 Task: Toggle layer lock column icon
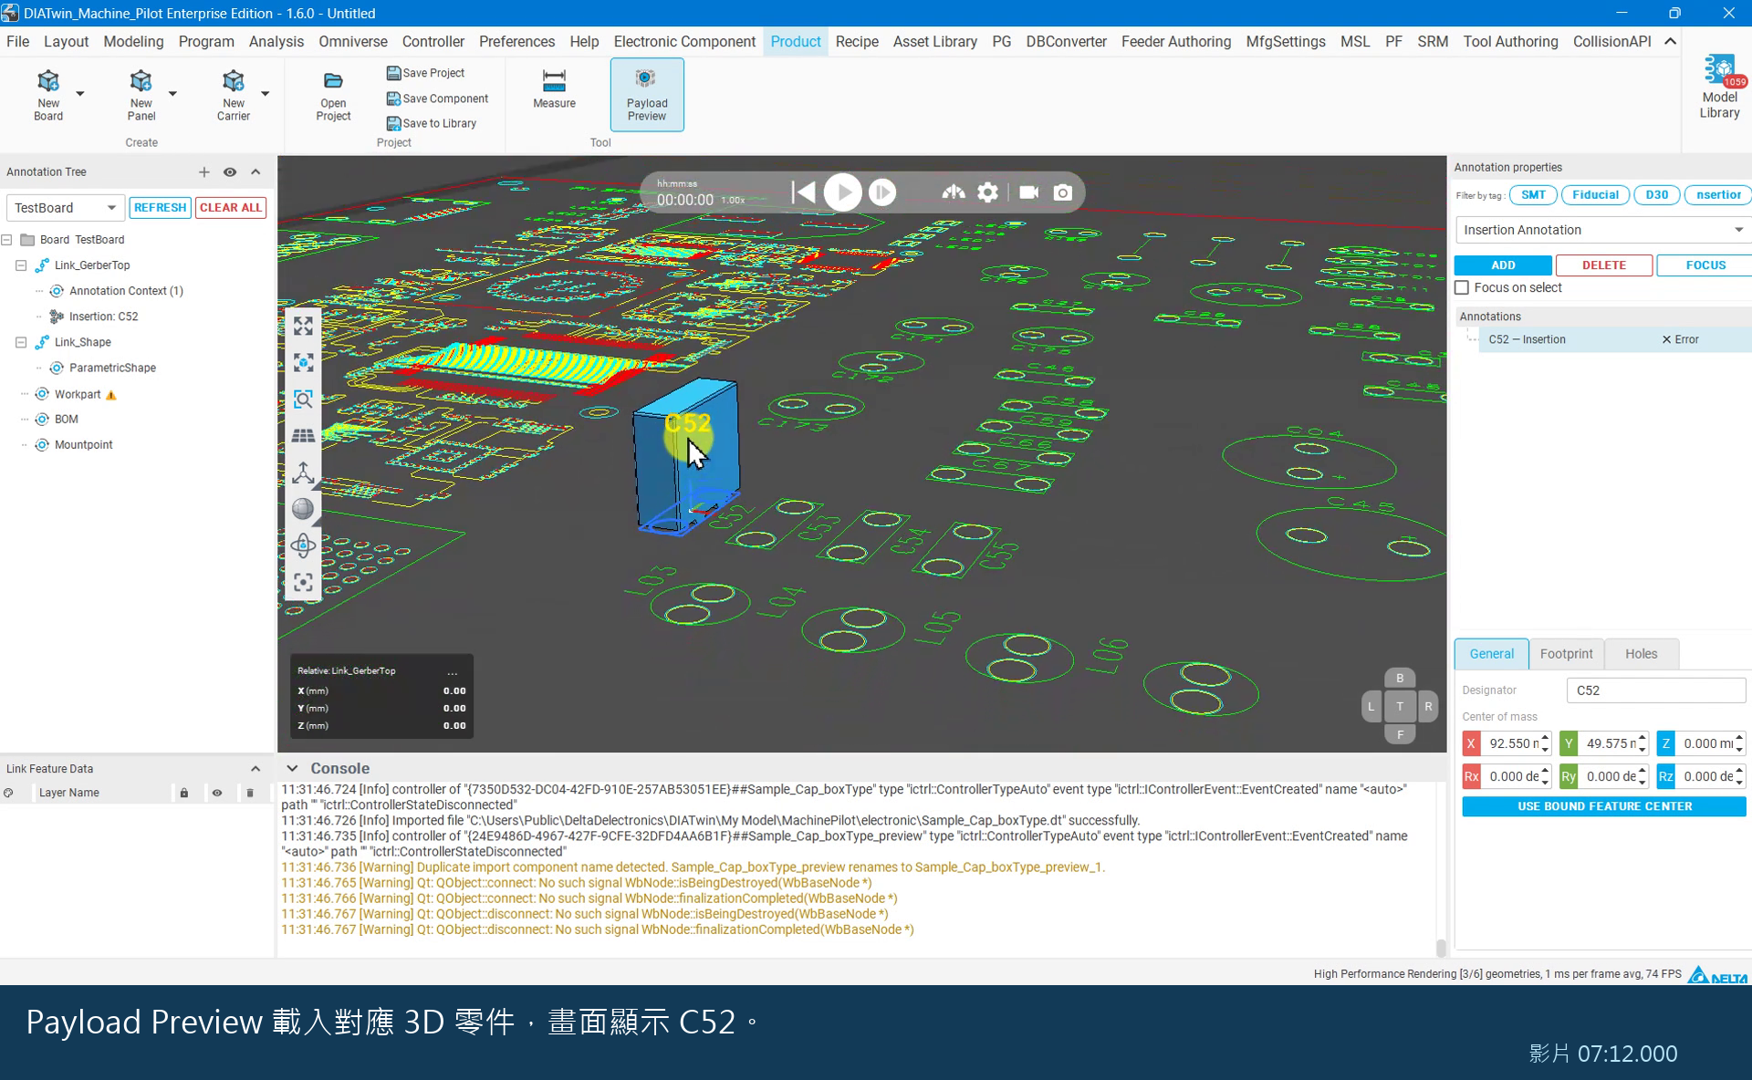coord(184,793)
